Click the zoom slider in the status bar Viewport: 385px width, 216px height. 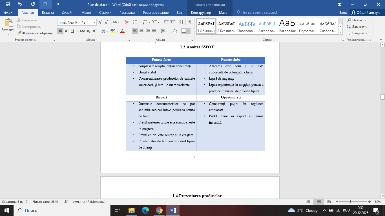[x=350, y=202]
